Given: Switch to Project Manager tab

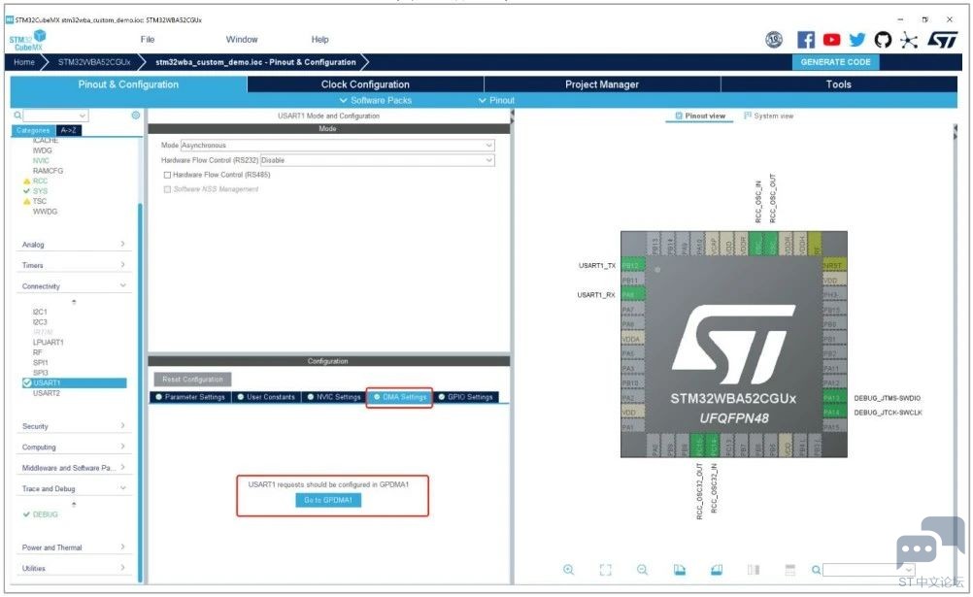Looking at the screenshot, I should click(x=602, y=84).
